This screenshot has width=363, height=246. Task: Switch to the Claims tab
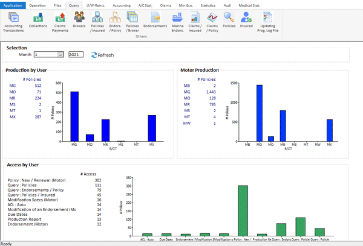(x=166, y=4)
